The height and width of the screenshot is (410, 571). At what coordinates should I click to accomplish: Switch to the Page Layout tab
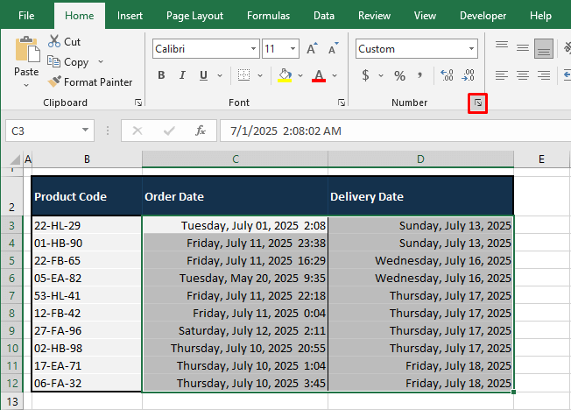coord(194,16)
